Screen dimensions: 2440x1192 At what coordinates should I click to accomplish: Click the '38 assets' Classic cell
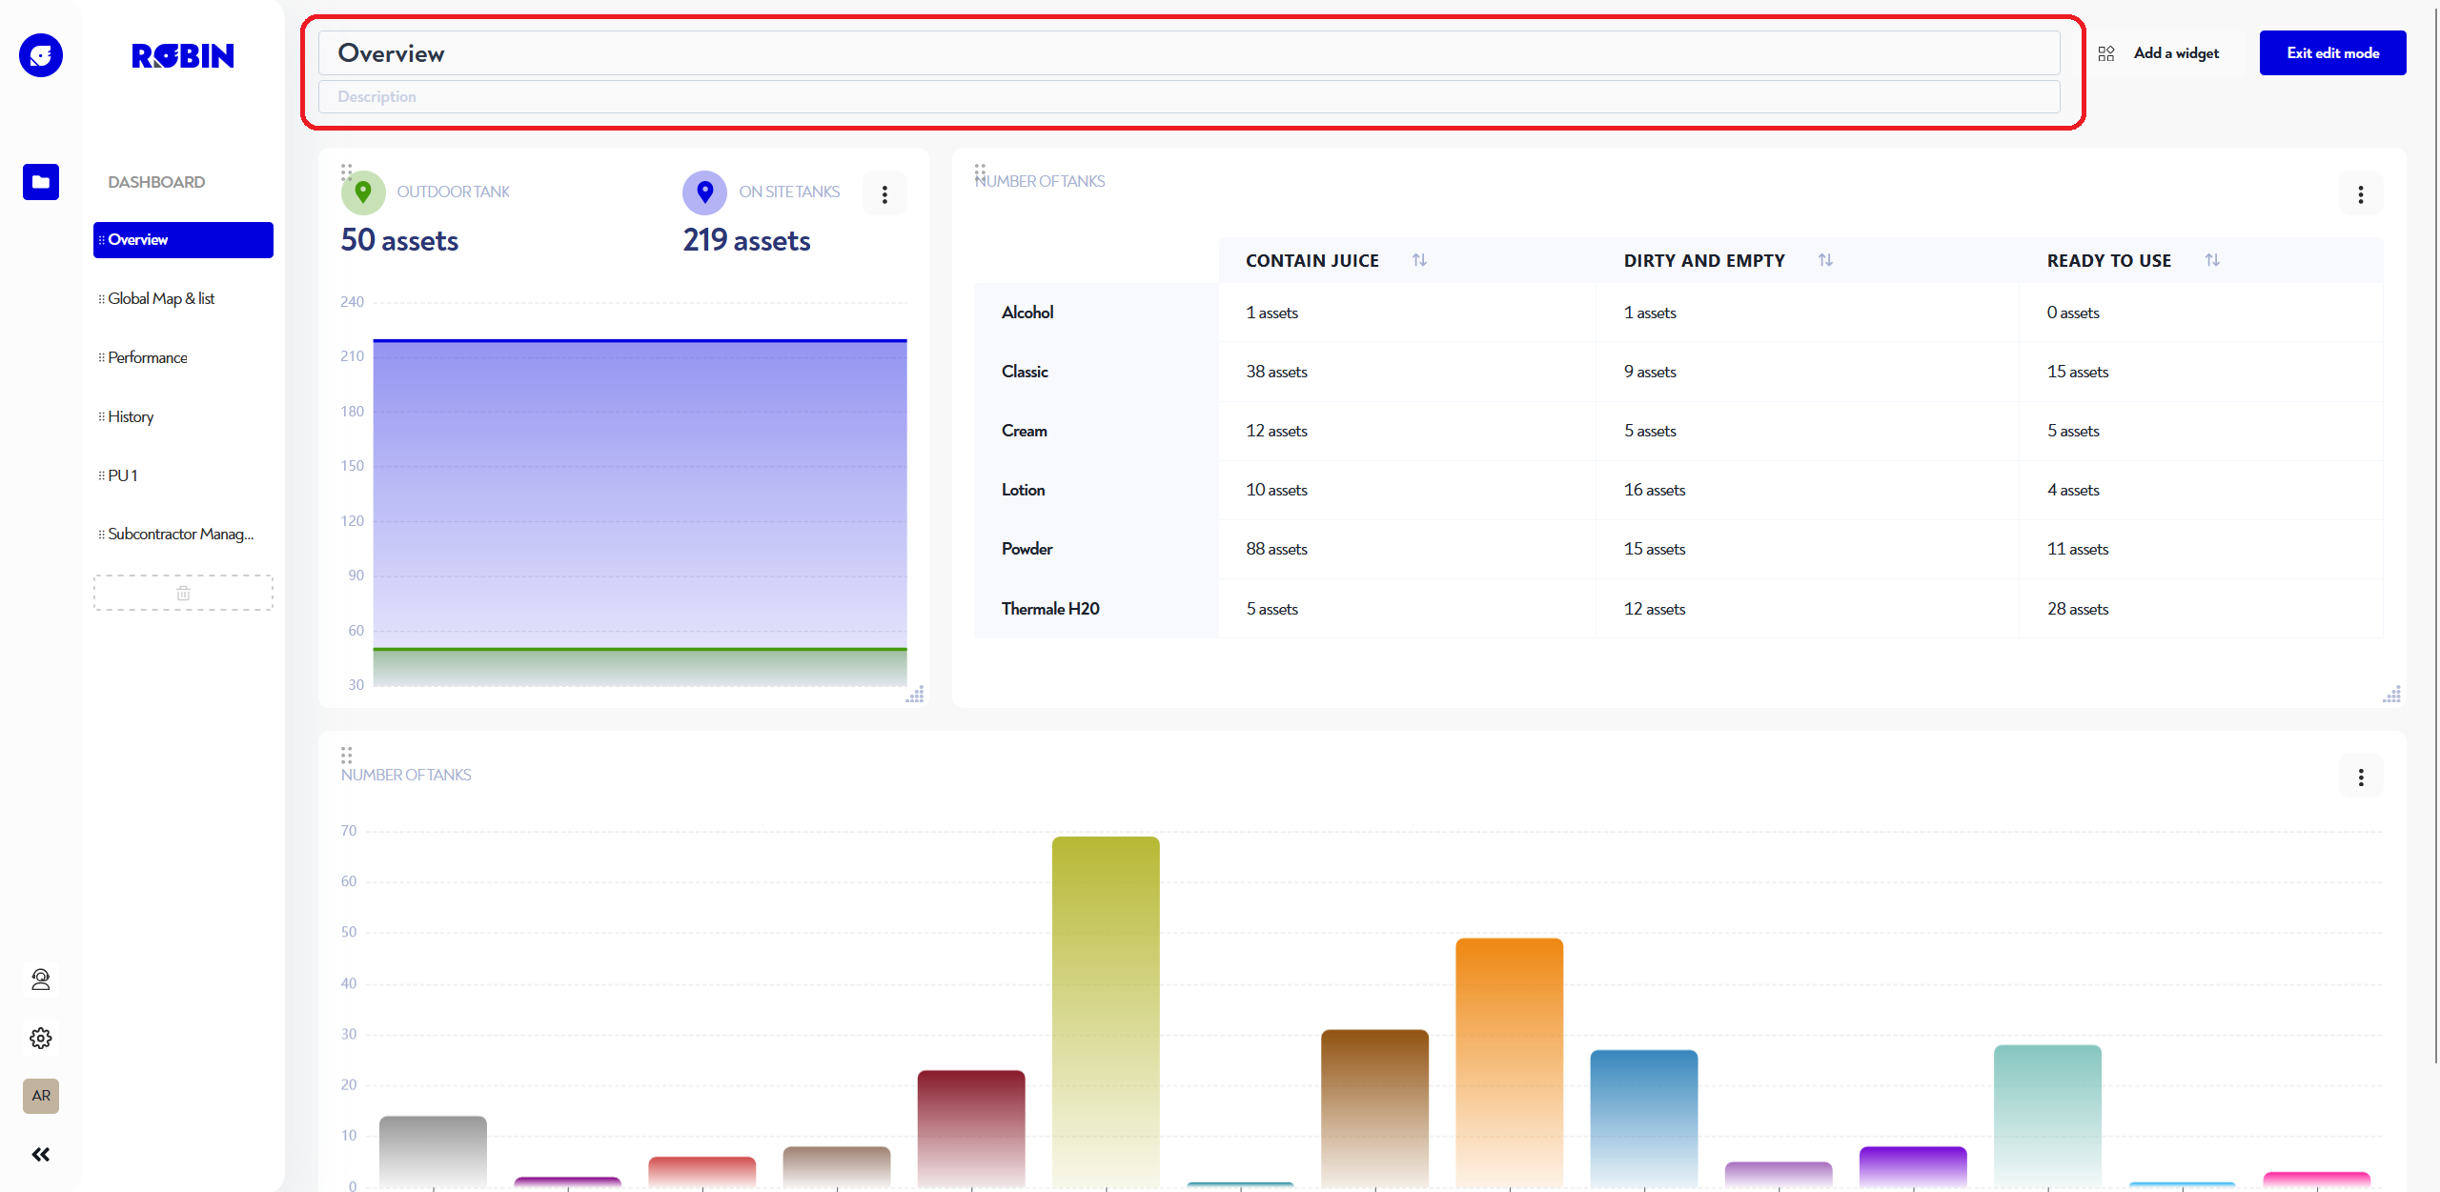pos(1276,372)
